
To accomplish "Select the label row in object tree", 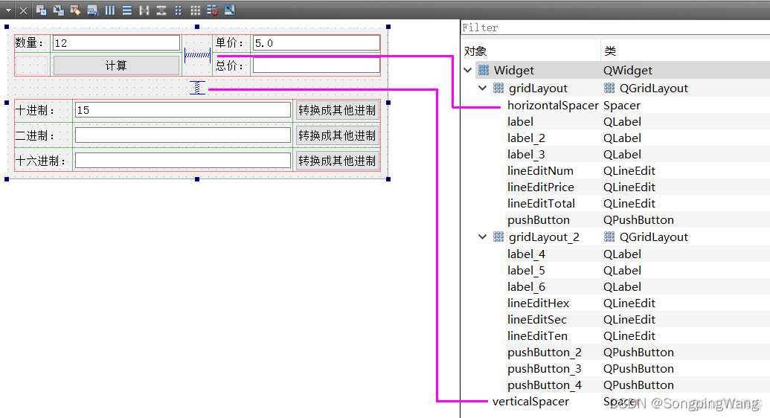I will click(520, 121).
